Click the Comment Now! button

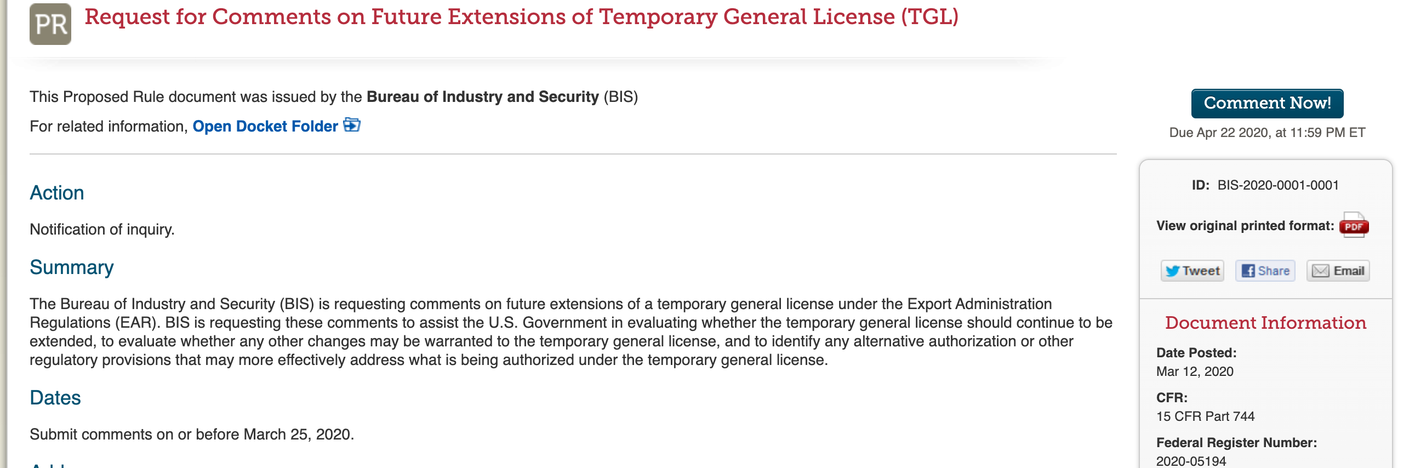coord(1267,103)
